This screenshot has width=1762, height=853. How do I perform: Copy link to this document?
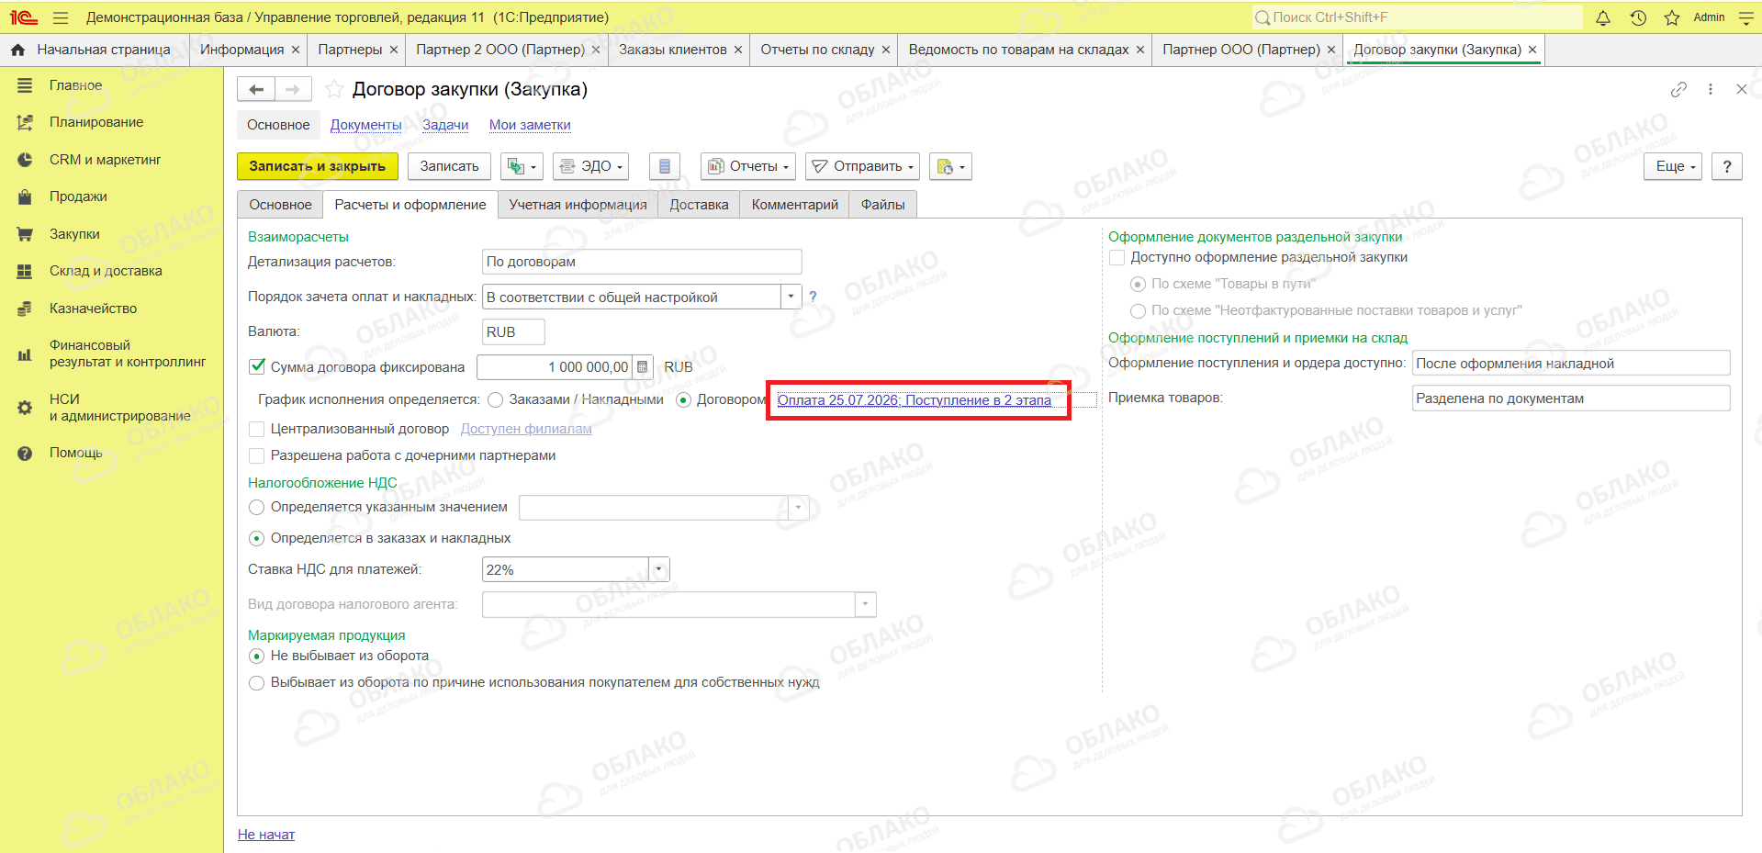(x=1678, y=89)
